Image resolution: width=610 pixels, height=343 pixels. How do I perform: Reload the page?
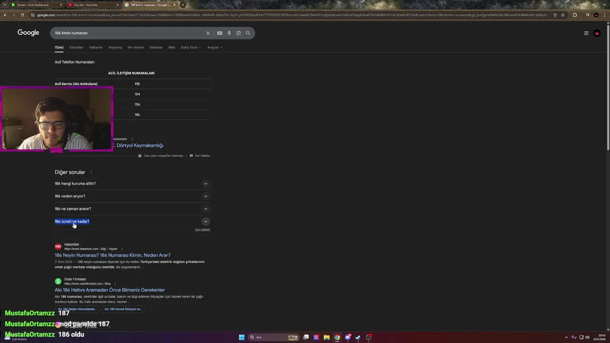pos(22,15)
